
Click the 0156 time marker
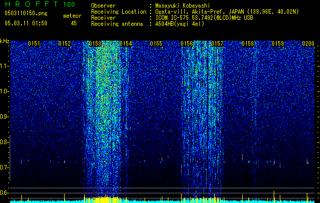[187, 44]
